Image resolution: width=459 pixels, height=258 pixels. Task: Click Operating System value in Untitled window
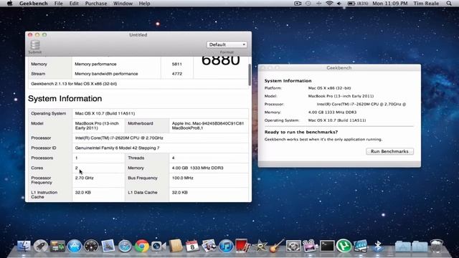105,113
